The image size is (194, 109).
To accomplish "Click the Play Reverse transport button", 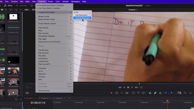I will pos(124,88).
